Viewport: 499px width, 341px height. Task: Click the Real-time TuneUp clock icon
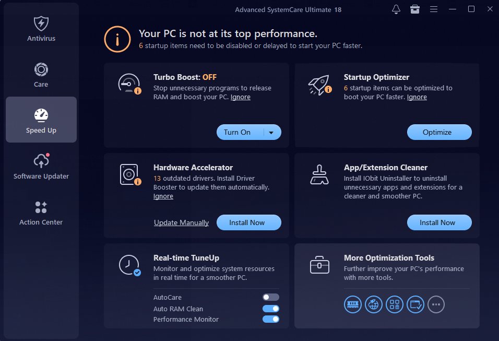pos(129,265)
